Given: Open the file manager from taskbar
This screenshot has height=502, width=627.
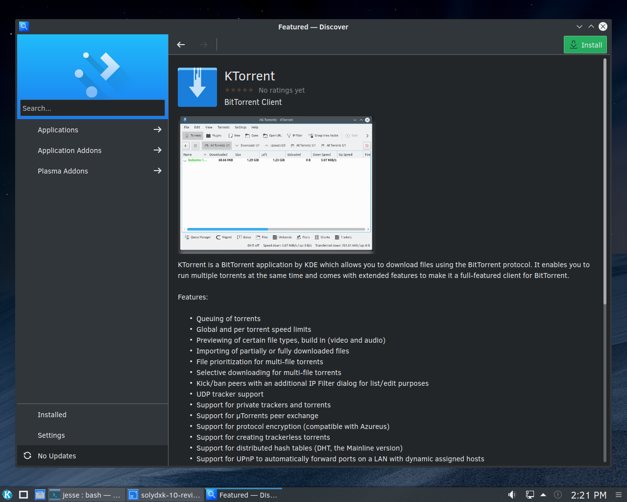Looking at the screenshot, I should [x=40, y=495].
